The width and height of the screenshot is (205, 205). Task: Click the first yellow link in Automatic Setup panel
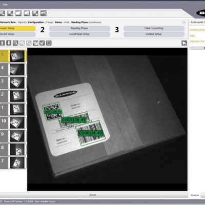click(197, 30)
